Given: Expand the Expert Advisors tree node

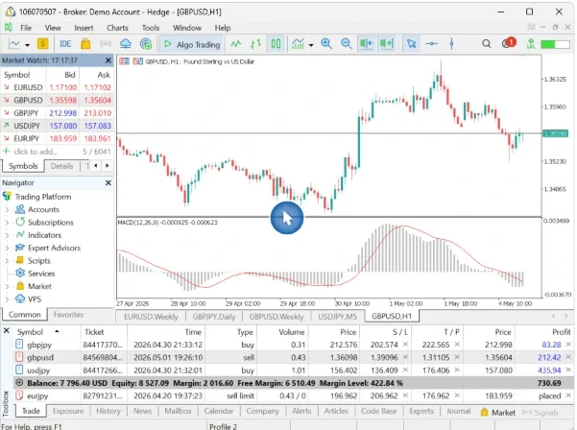Looking at the screenshot, I should [x=7, y=248].
